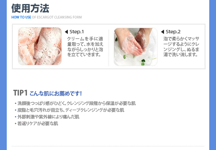216x150 pixels.
Task: Click the TIP1 heading
Action: coord(20,93)
